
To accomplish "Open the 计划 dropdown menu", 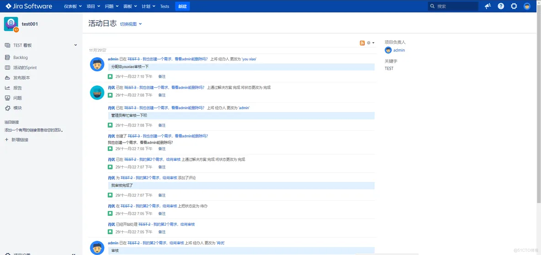I will [x=149, y=6].
